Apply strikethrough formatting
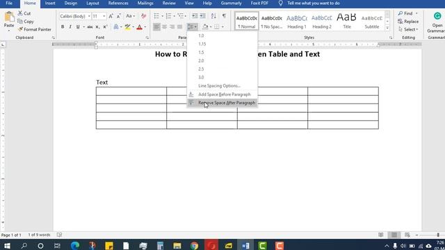Screen dimensions: 445x250 pyautogui.click(x=90, y=27)
